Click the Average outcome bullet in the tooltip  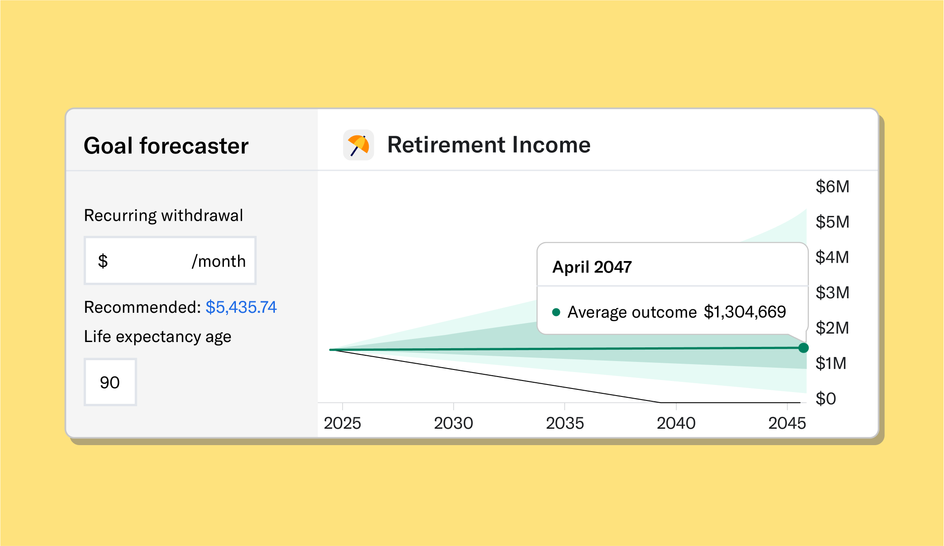556,312
